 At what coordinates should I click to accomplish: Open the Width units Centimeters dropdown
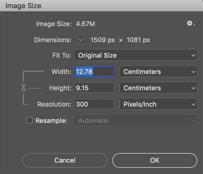point(158,72)
